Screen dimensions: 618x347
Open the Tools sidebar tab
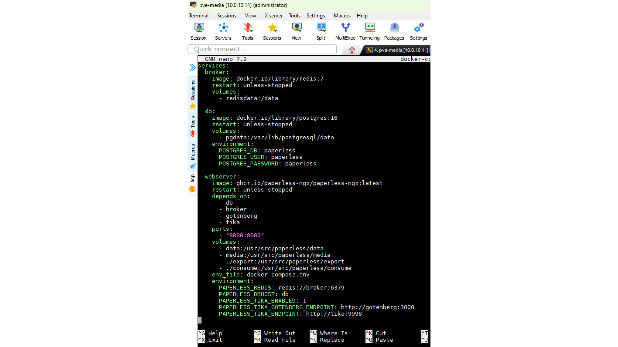[x=193, y=126]
